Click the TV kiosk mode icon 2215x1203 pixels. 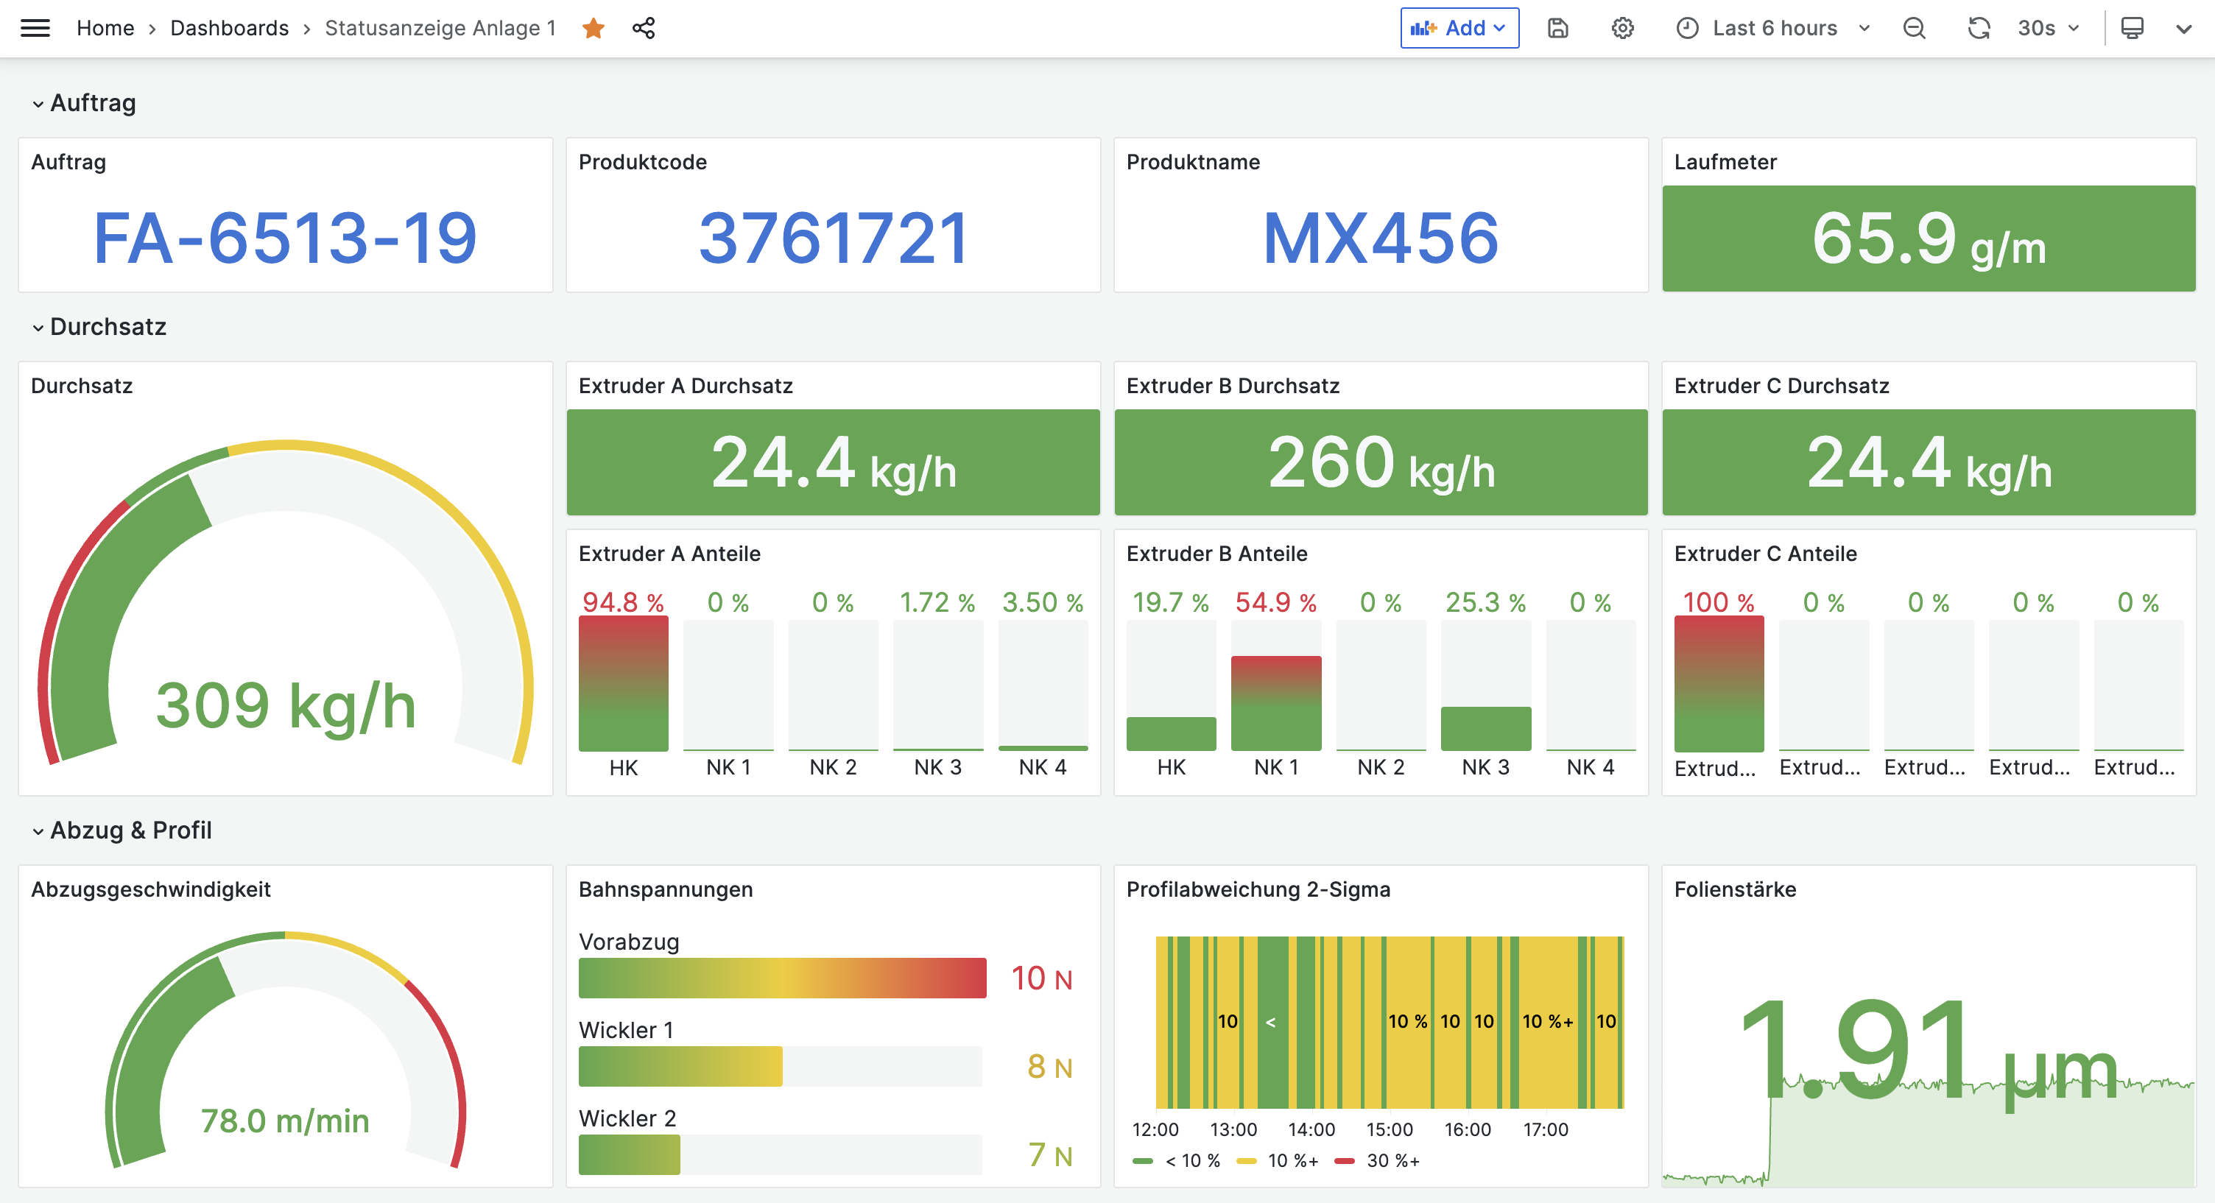pyautogui.click(x=2132, y=29)
